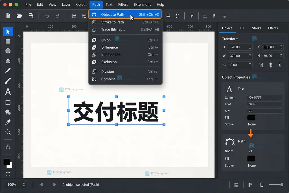
Task: Open the Filters menu
Action: coord(123,5)
